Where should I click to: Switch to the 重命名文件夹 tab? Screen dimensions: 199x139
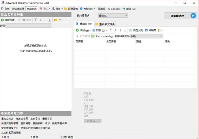(105, 24)
